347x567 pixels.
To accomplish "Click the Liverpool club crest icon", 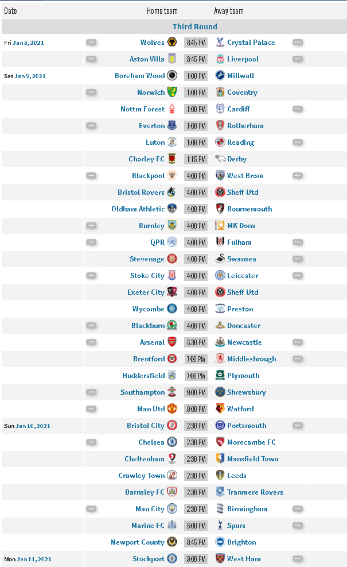I will coord(220,59).
